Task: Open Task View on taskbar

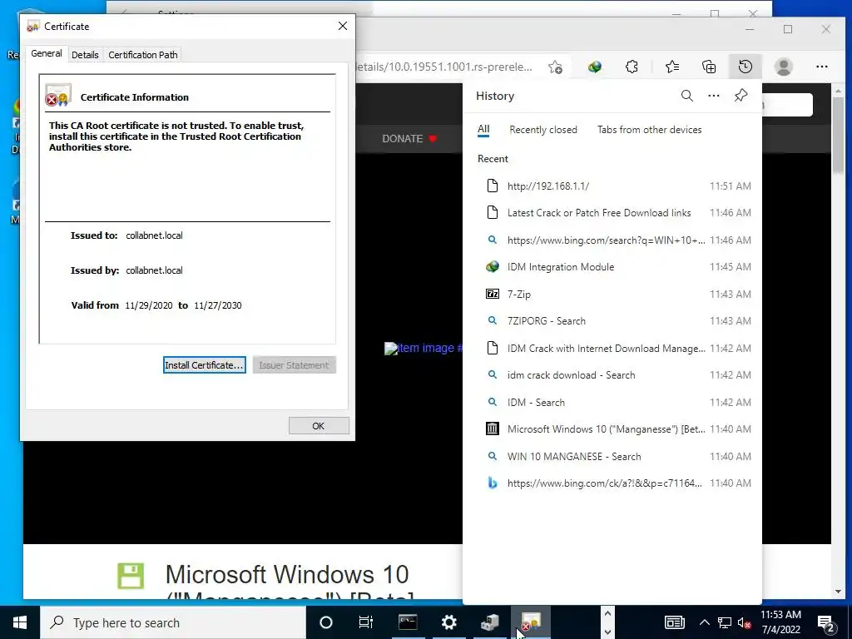Action: (366, 622)
